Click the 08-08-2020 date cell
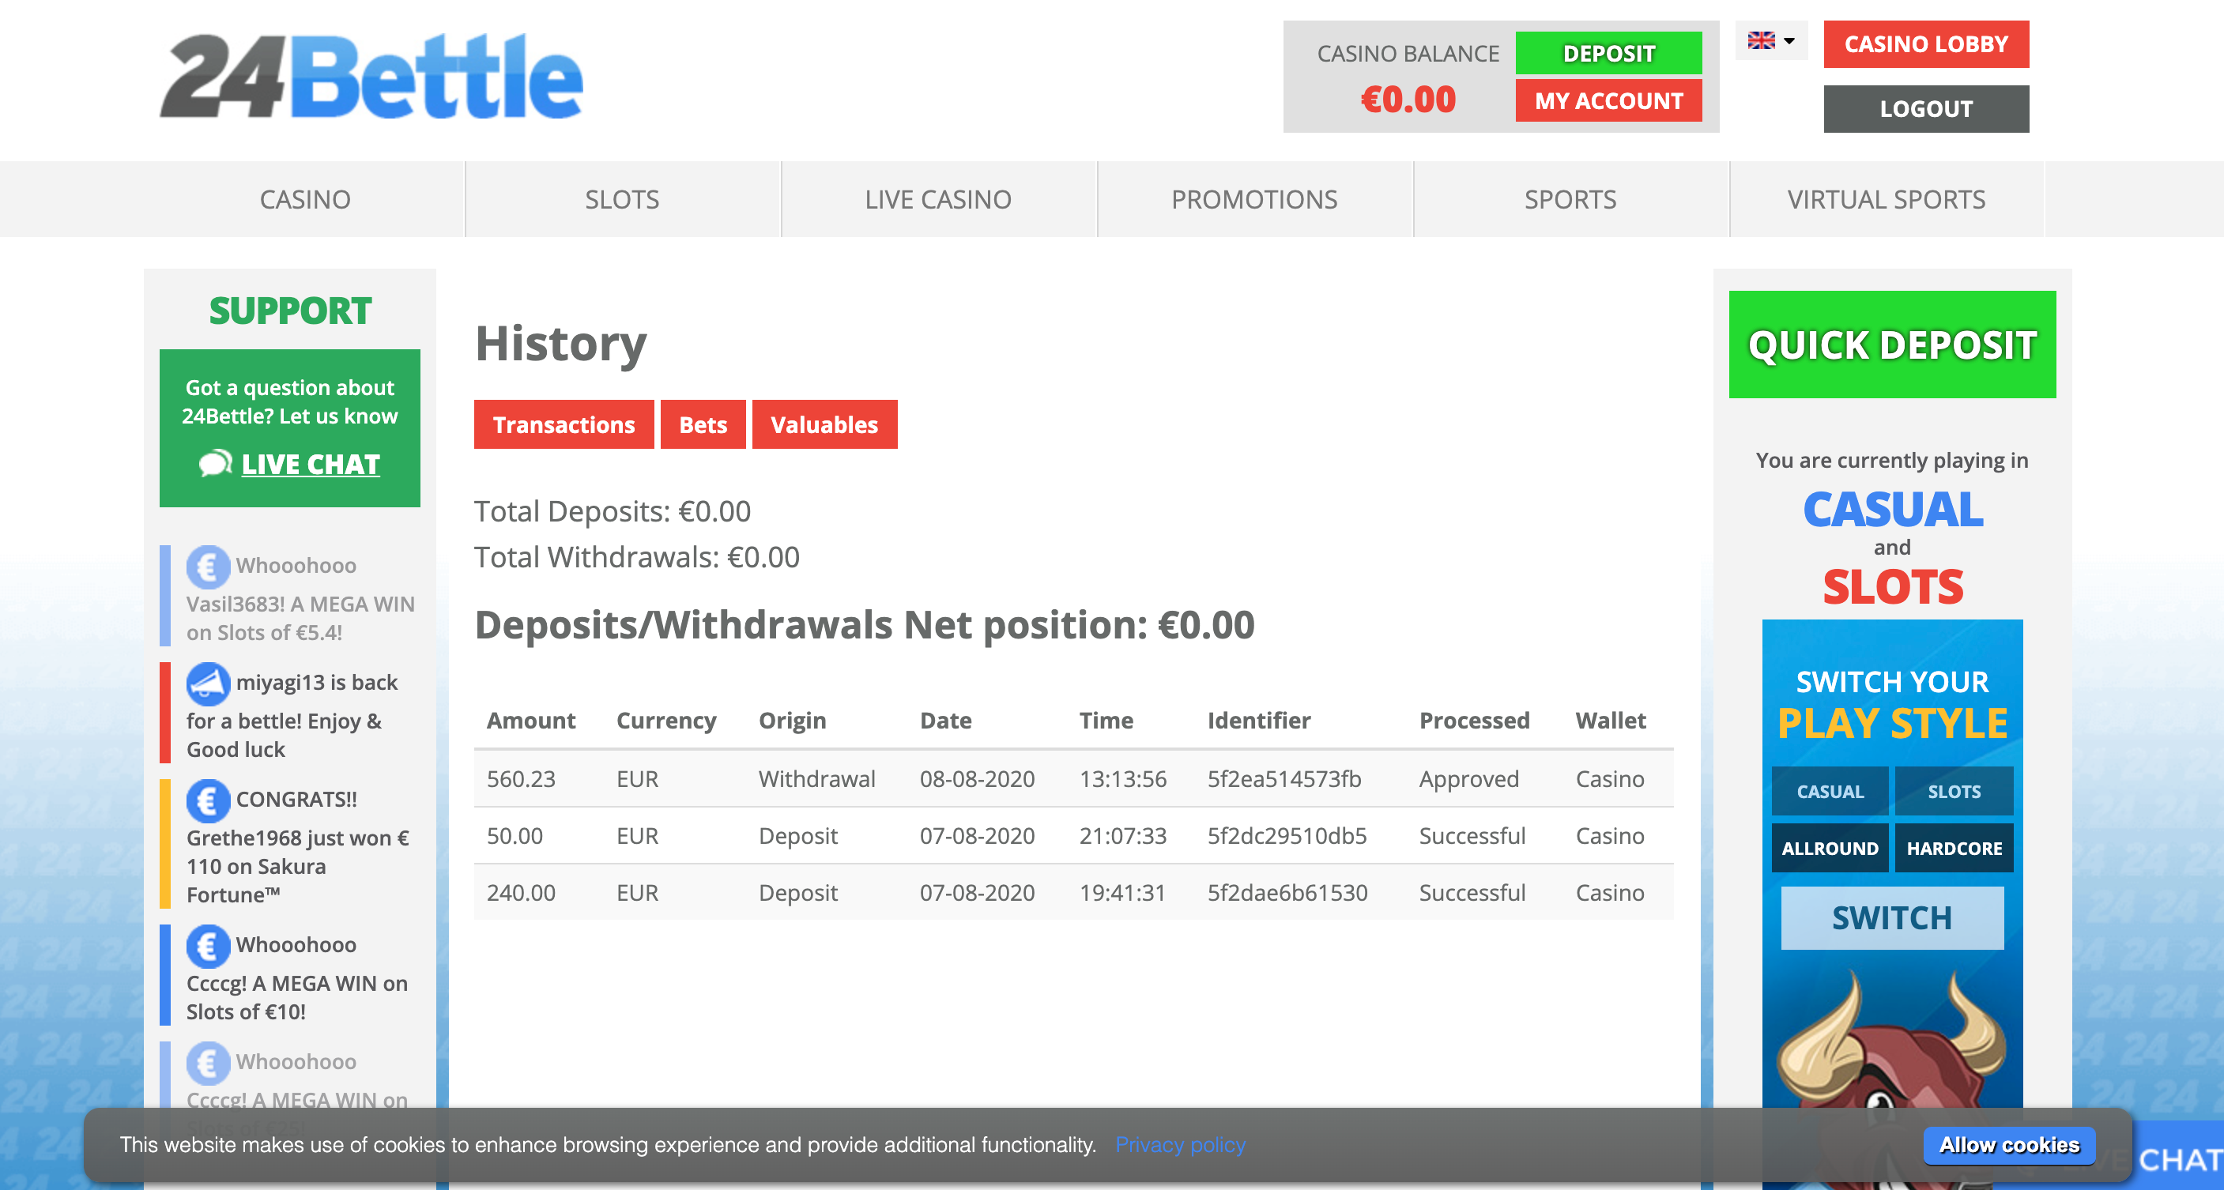Viewport: 2224px width, 1190px height. (976, 779)
